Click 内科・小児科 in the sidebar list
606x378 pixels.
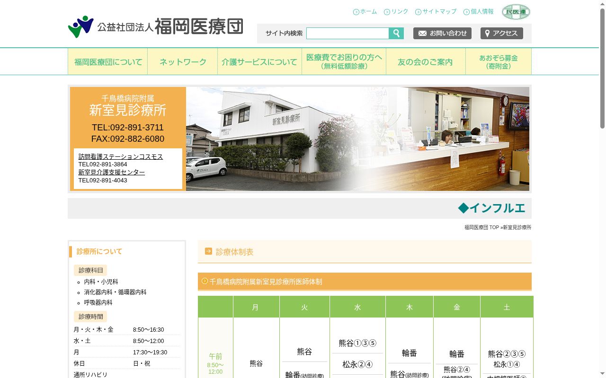(101, 282)
